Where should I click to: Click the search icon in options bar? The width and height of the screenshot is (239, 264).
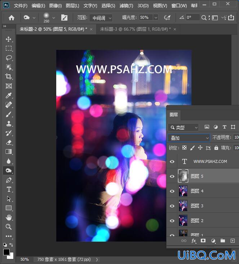pos(204,17)
